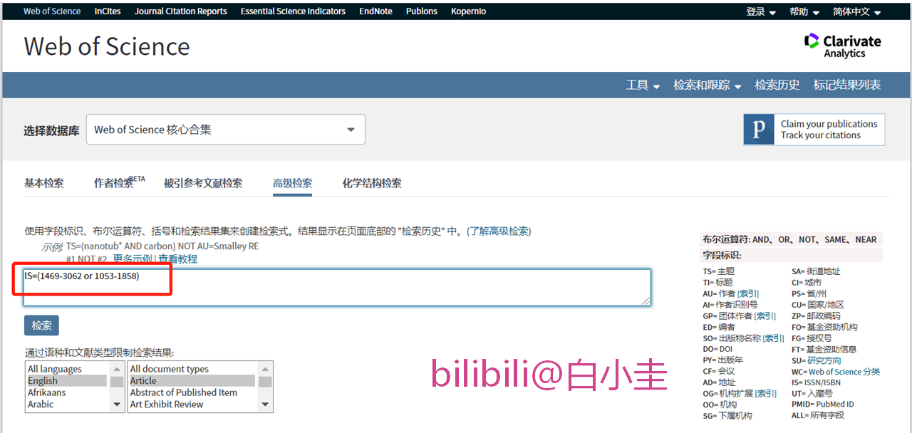The width and height of the screenshot is (912, 433).
Task: Switch to 基本检索 tab
Action: point(44,183)
